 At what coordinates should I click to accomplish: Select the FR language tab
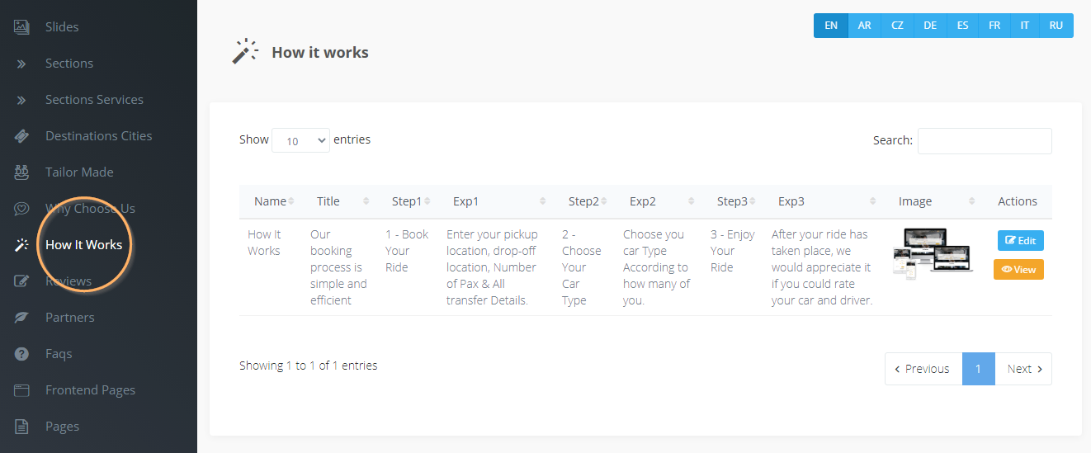pos(994,26)
